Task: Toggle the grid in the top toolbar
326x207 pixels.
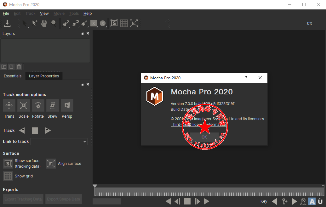Action: [x=124, y=23]
